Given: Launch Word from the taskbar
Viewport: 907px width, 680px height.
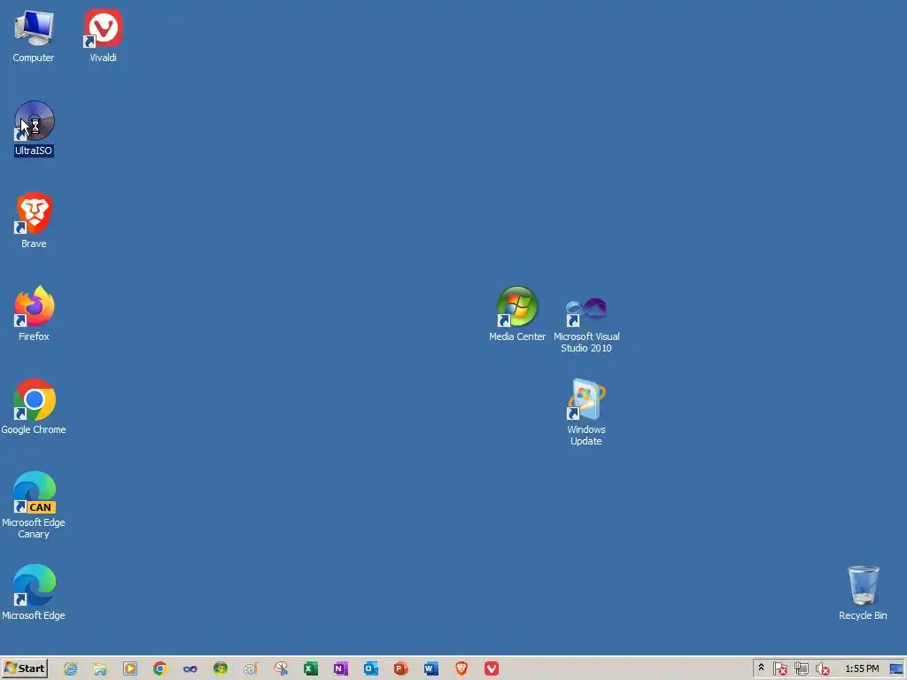Looking at the screenshot, I should [431, 669].
